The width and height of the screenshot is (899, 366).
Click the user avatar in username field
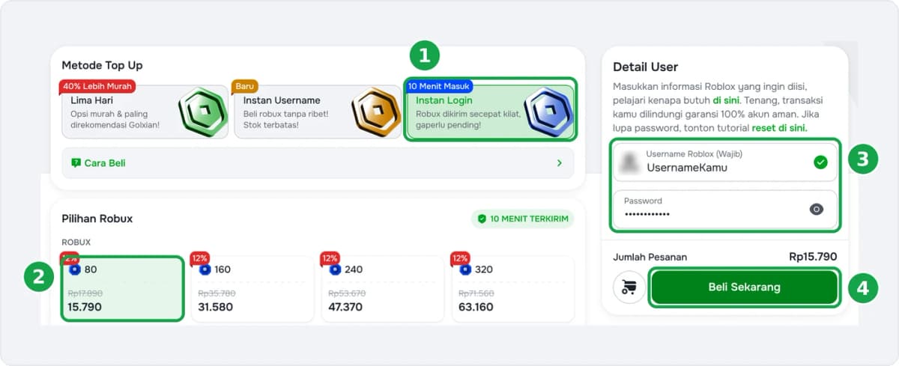tap(631, 162)
